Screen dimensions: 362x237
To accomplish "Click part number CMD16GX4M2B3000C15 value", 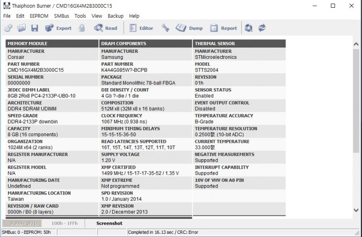I will pos(36,70).
